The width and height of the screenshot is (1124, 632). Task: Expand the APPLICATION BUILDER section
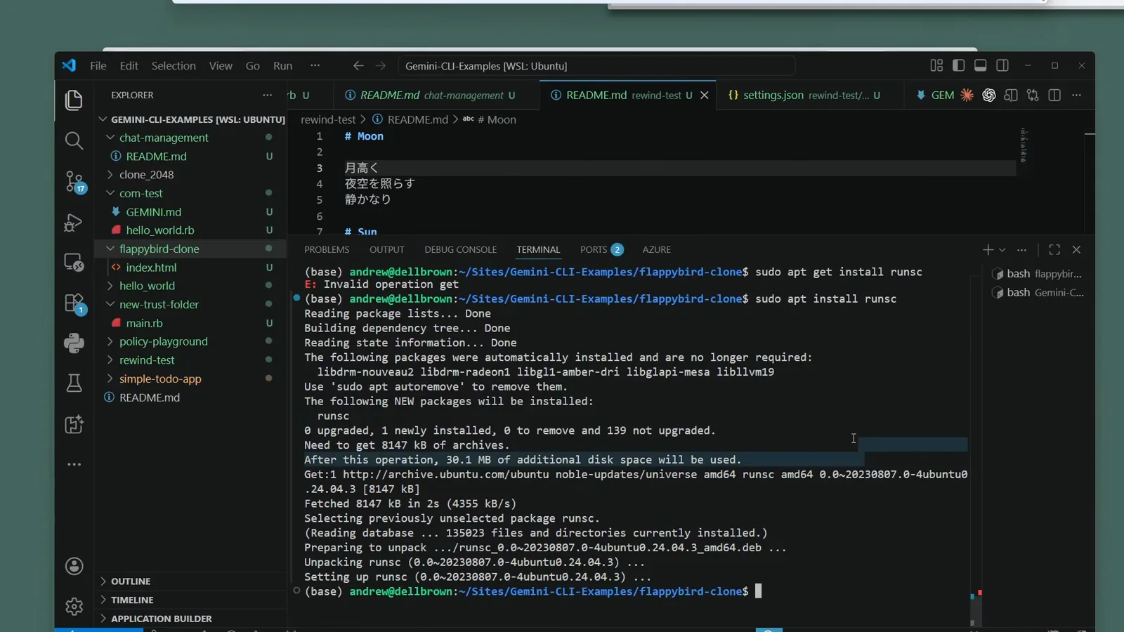pyautogui.click(x=190, y=618)
